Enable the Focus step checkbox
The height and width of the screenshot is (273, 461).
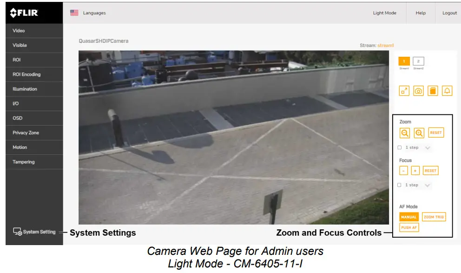point(399,185)
